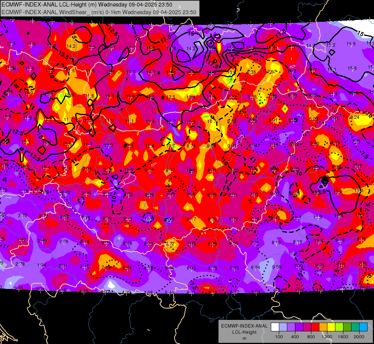Select the orange legend color swatch
This screenshot has width=374, height=344.
[x=323, y=327]
